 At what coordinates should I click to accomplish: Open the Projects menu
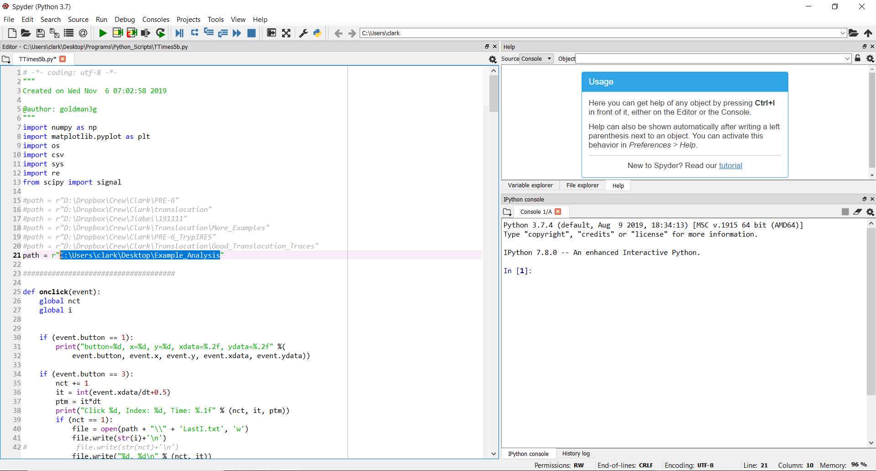click(188, 19)
